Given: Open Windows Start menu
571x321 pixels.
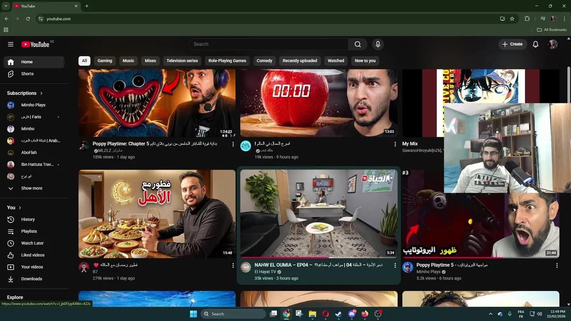Looking at the screenshot, I should (193, 314).
